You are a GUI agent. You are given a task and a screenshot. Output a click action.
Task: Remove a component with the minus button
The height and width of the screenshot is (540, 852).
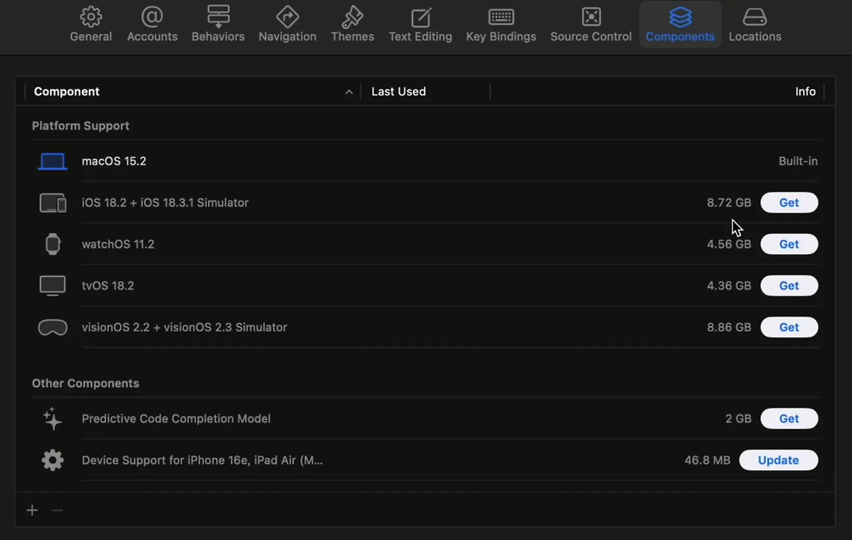tap(57, 510)
